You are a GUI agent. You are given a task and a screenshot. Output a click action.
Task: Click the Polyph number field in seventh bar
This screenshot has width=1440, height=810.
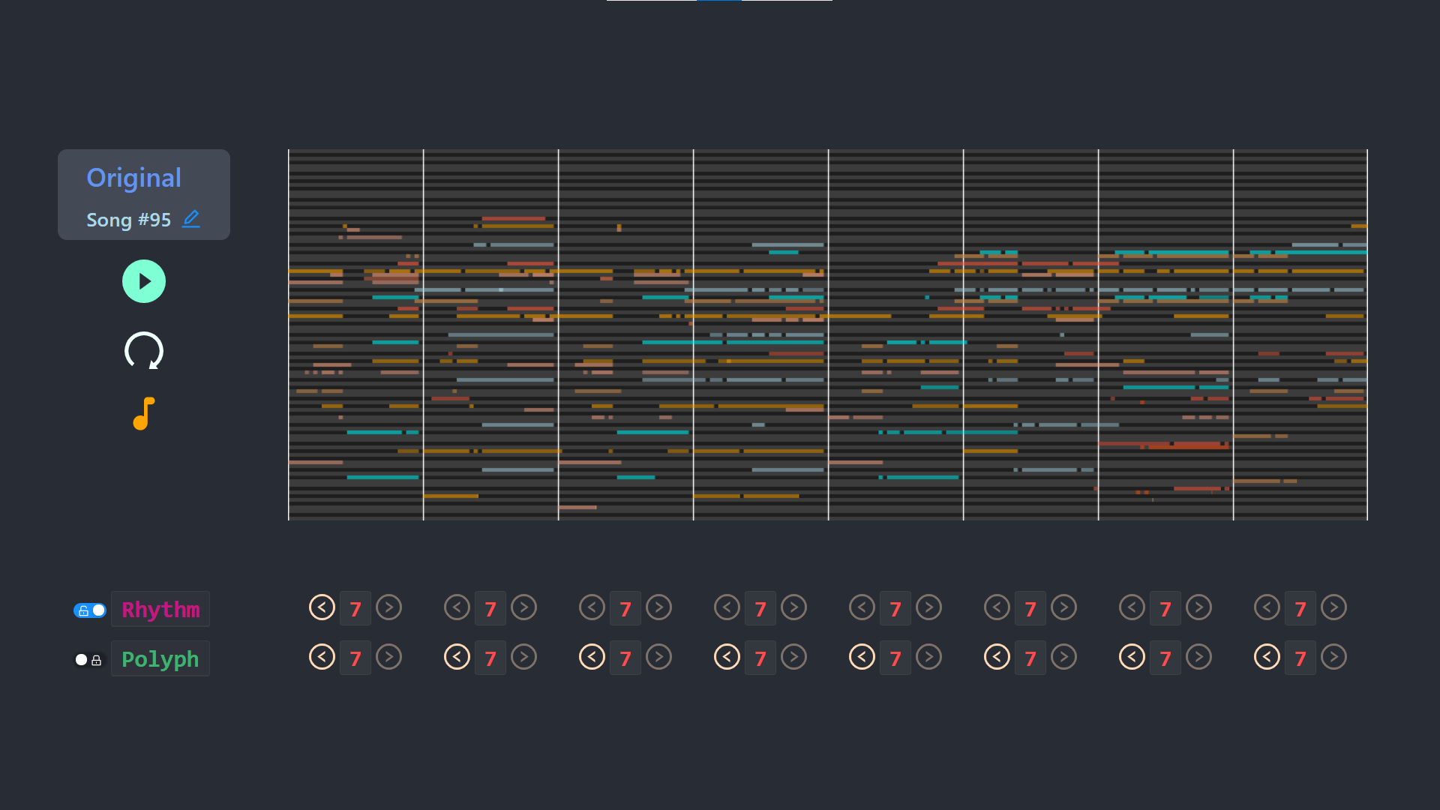coord(1165,658)
